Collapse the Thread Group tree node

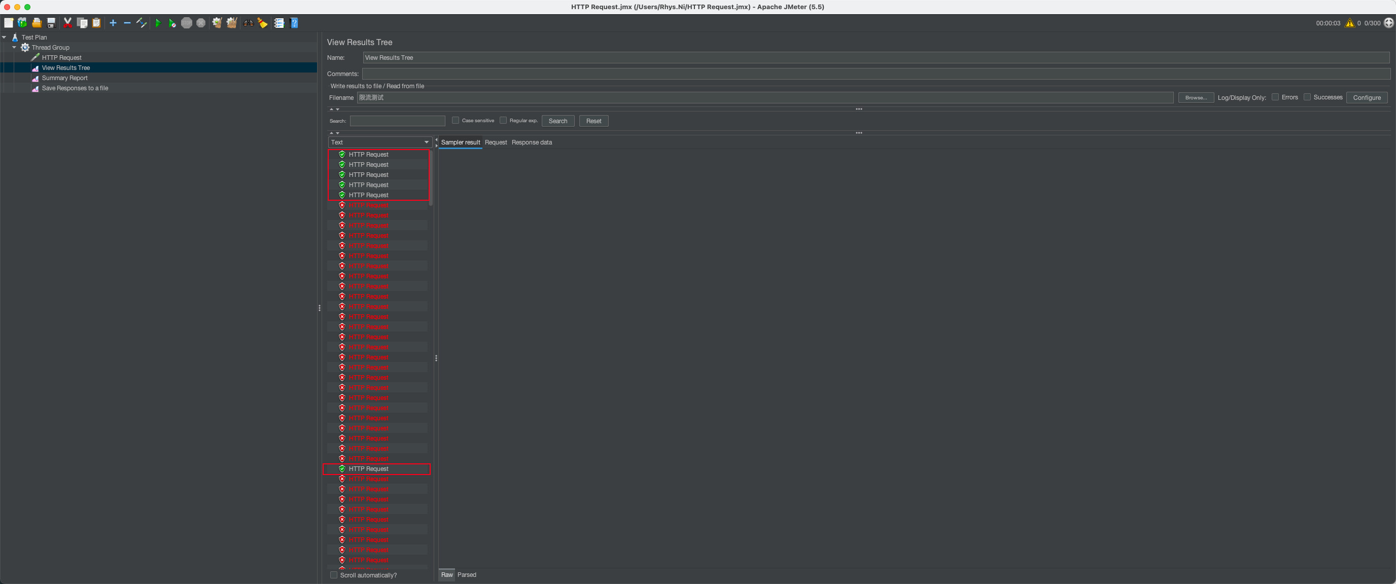[x=14, y=47]
